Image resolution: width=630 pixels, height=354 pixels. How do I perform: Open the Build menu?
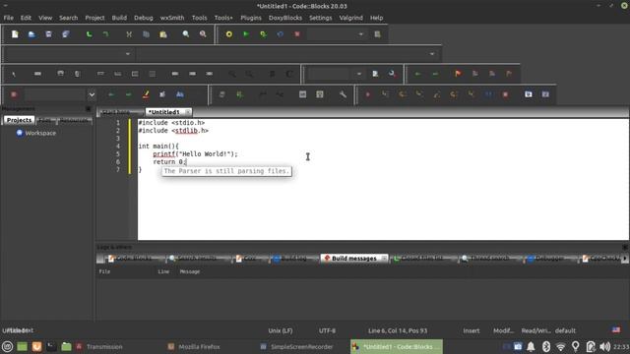click(x=119, y=18)
